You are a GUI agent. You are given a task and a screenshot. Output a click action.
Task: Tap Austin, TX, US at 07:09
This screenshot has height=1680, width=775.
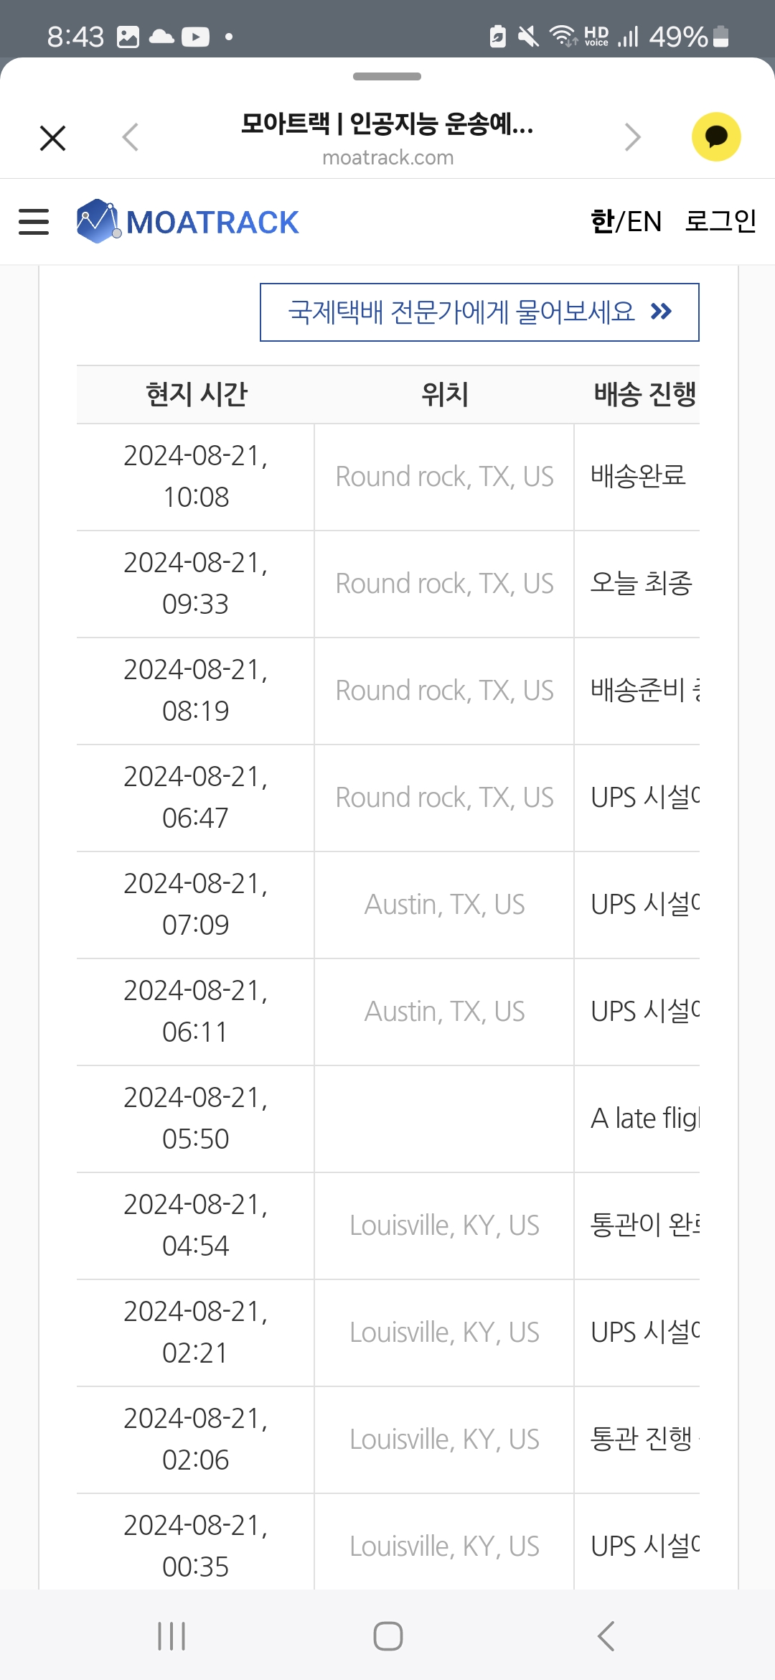point(444,905)
